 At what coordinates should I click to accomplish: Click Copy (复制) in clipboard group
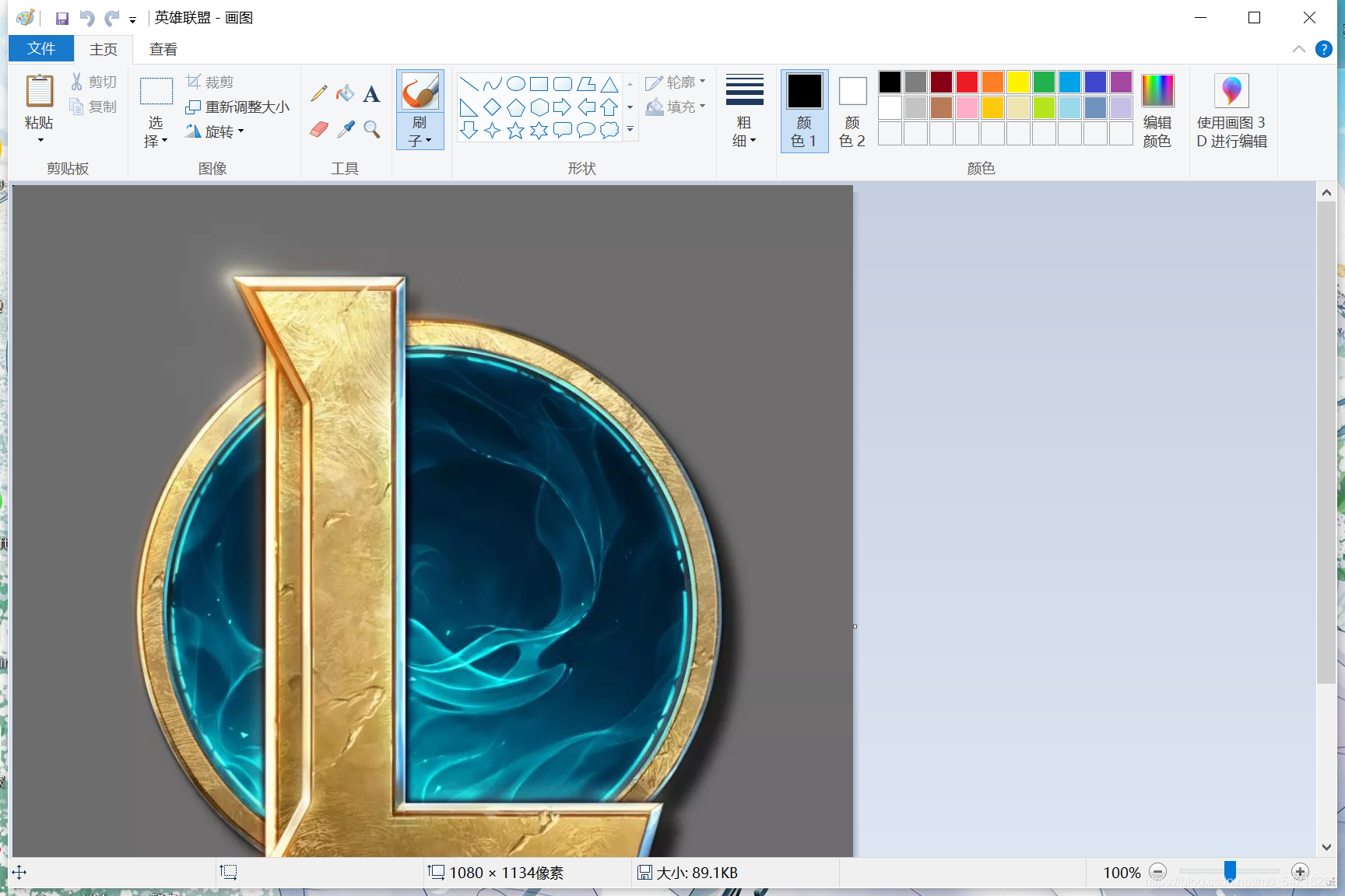pyautogui.click(x=93, y=107)
